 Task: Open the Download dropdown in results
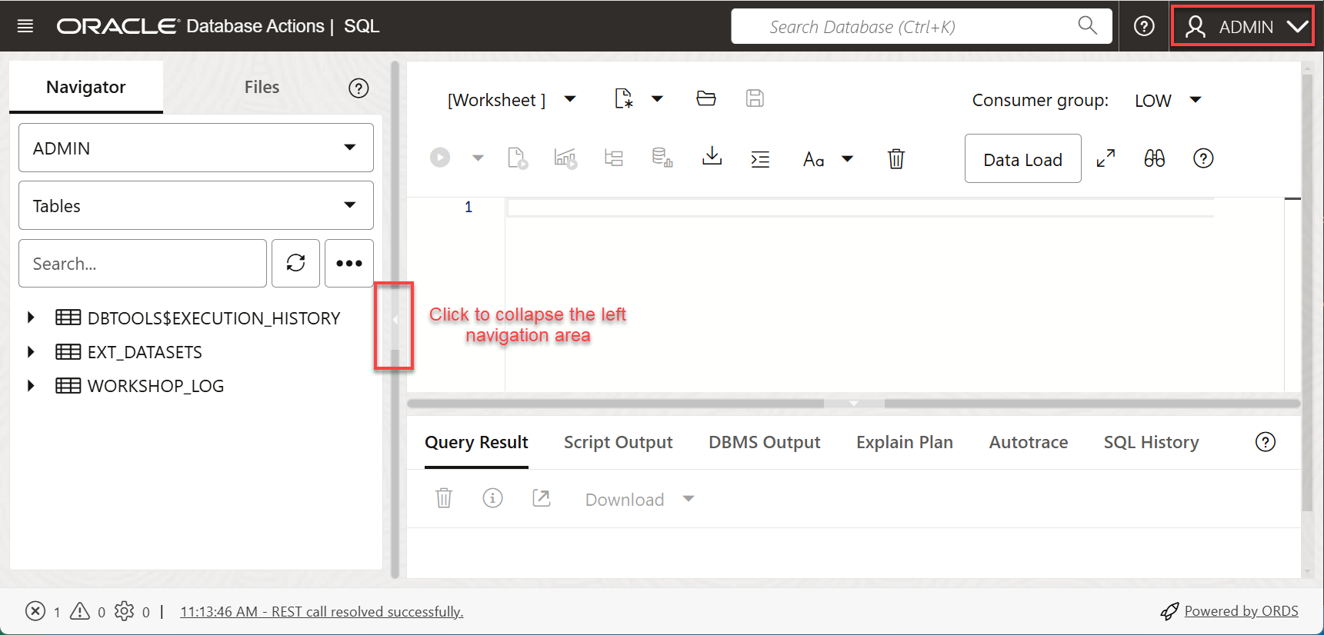(640, 500)
